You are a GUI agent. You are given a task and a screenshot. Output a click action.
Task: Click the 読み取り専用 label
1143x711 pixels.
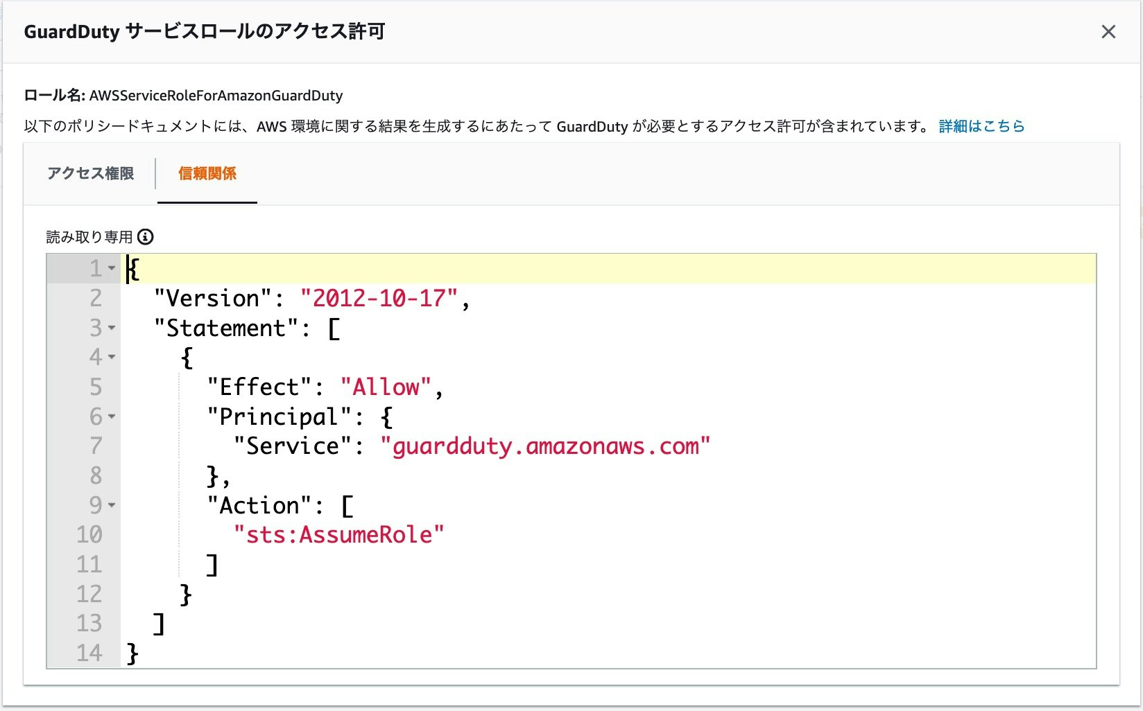pyautogui.click(x=89, y=237)
